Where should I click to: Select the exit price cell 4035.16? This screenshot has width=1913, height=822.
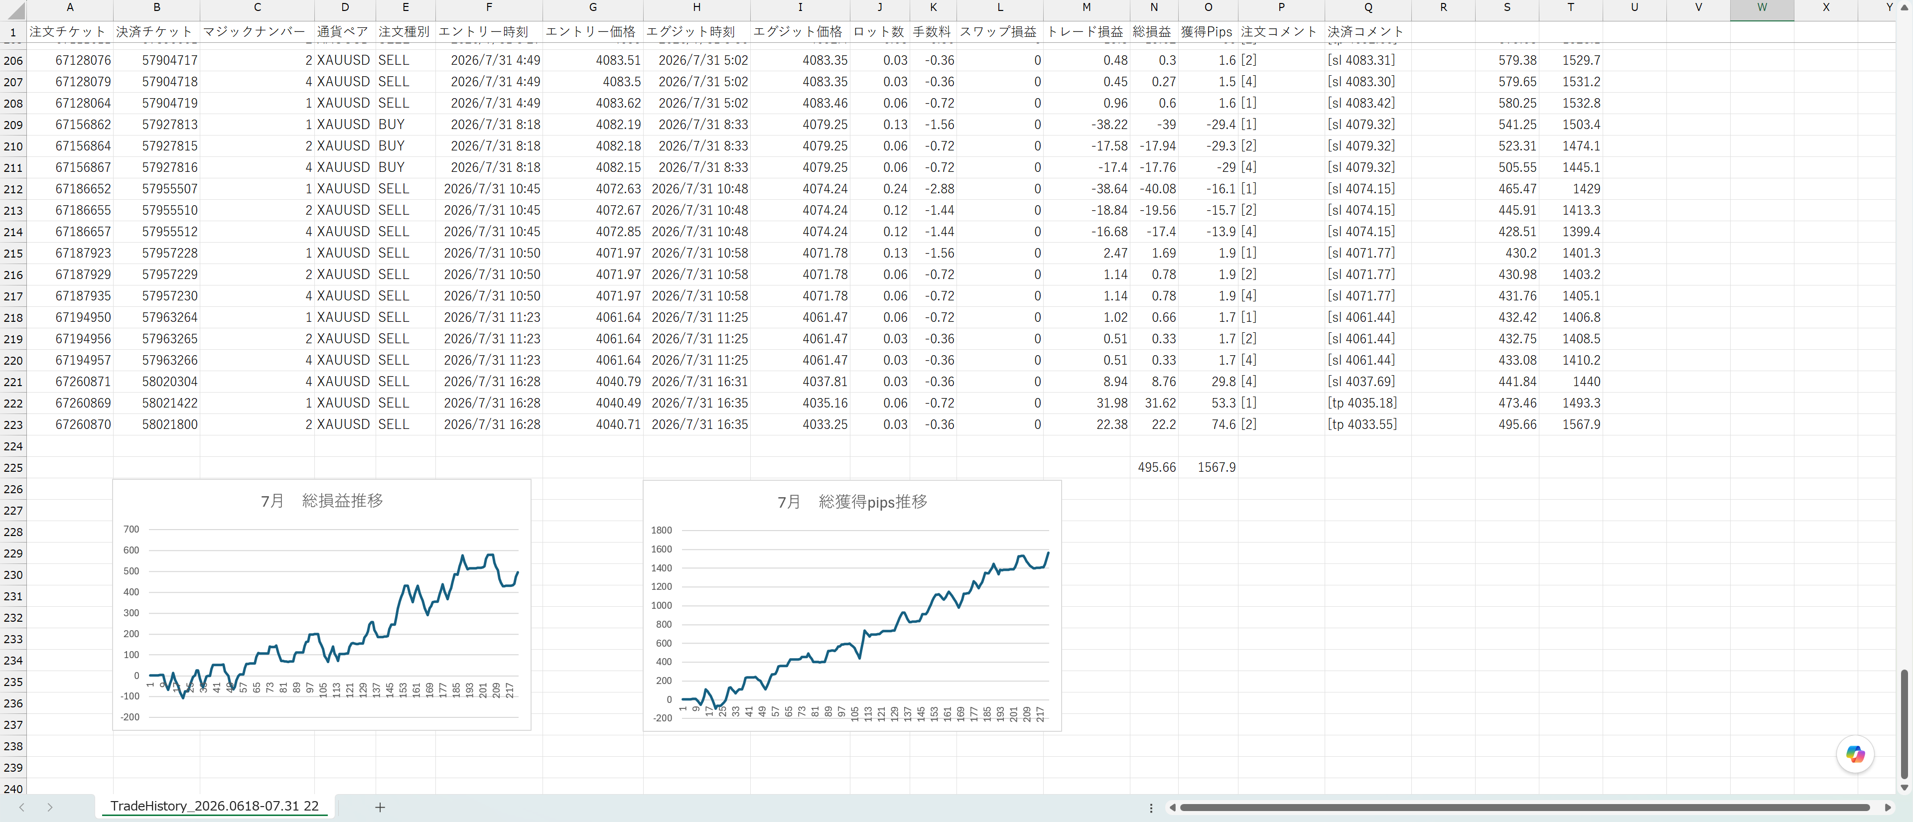(800, 403)
